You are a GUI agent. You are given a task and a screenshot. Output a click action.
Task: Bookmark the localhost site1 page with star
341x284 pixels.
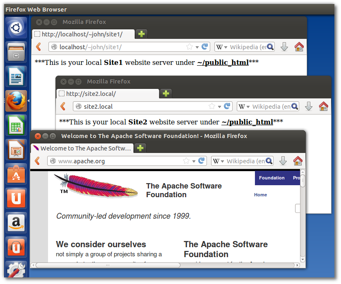click(x=190, y=47)
